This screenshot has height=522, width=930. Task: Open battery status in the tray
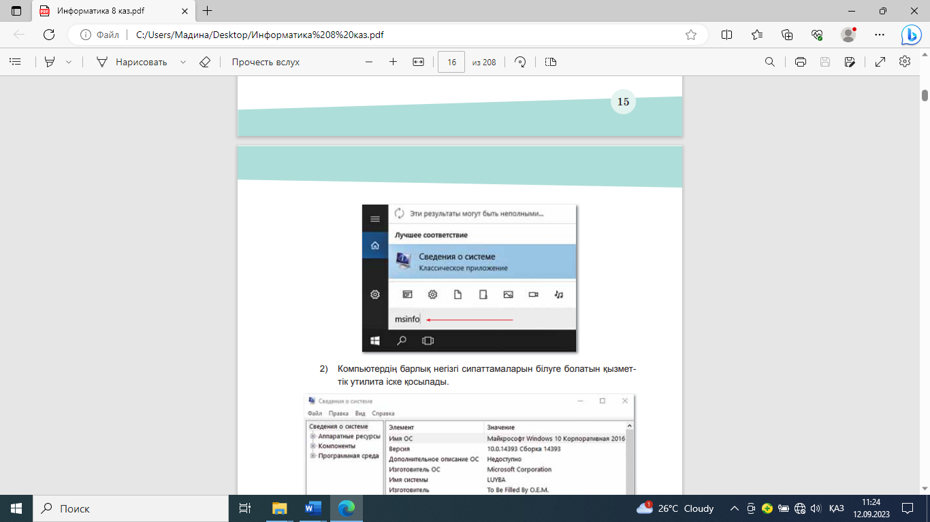coord(784,508)
